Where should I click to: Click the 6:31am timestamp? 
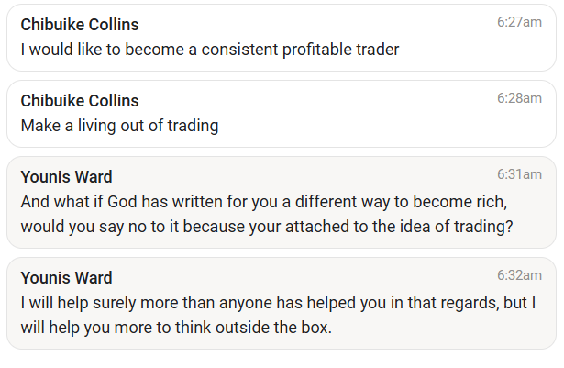(x=519, y=174)
